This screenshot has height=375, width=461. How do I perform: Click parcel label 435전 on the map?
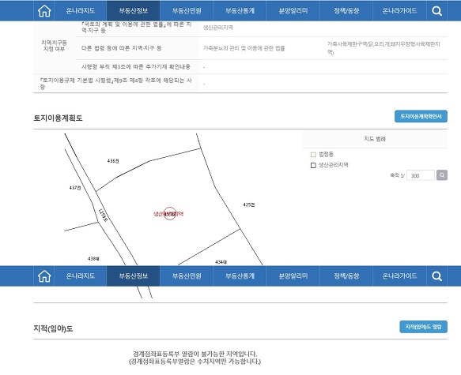113,161
